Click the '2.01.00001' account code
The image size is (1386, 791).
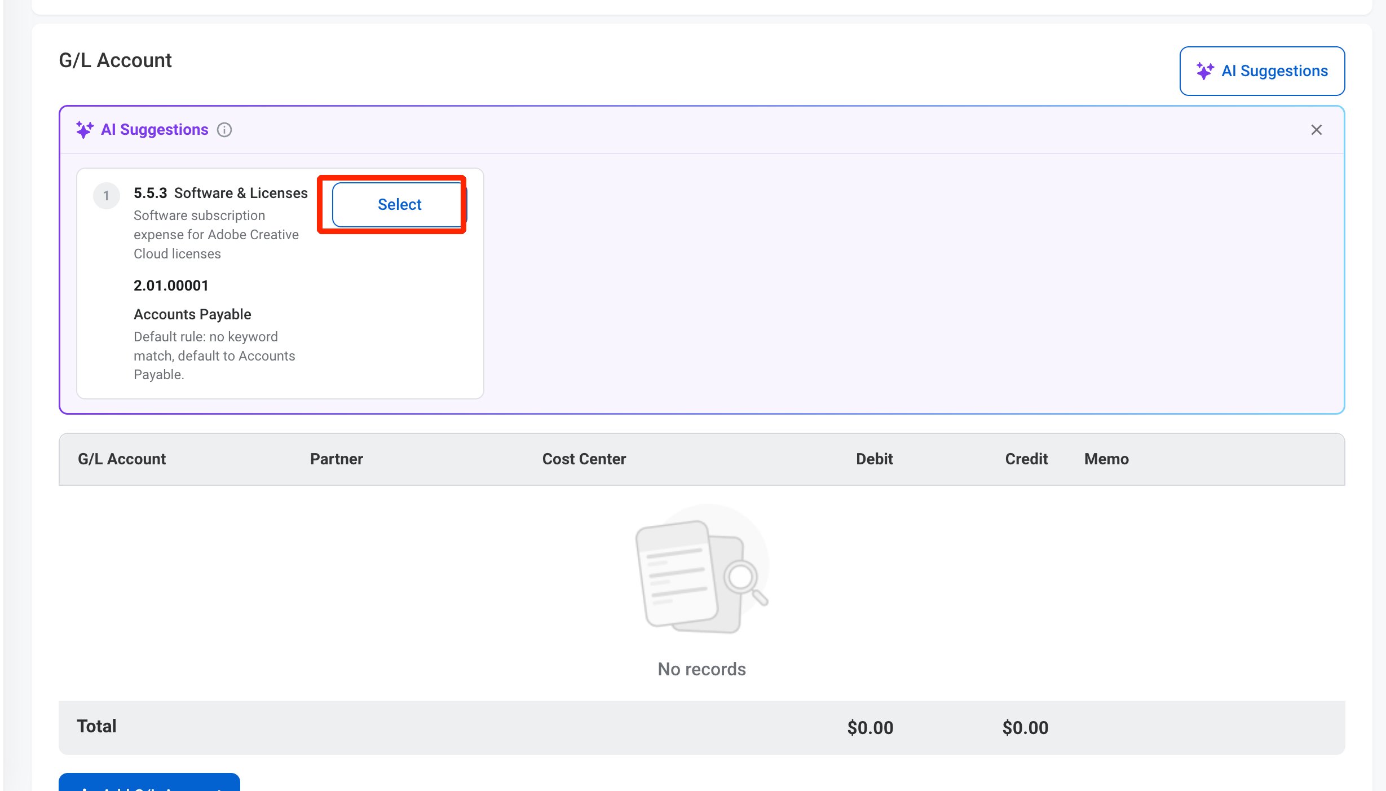click(171, 285)
